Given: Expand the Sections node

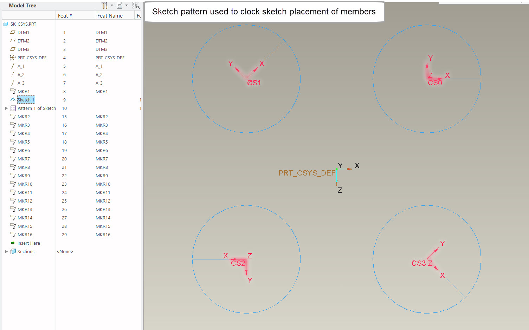Looking at the screenshot, I should (x=6, y=251).
